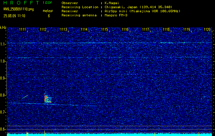The image size is (215, 136).
Task: Click the 1112 time label
Action: point(43,29)
